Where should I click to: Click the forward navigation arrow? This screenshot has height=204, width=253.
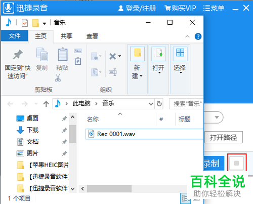point(25,104)
